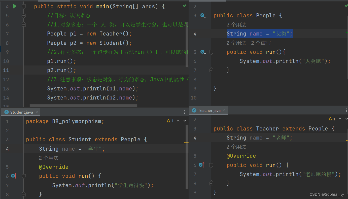
Task: Click Student.java vertical scrollbar
Action: tap(187, 157)
